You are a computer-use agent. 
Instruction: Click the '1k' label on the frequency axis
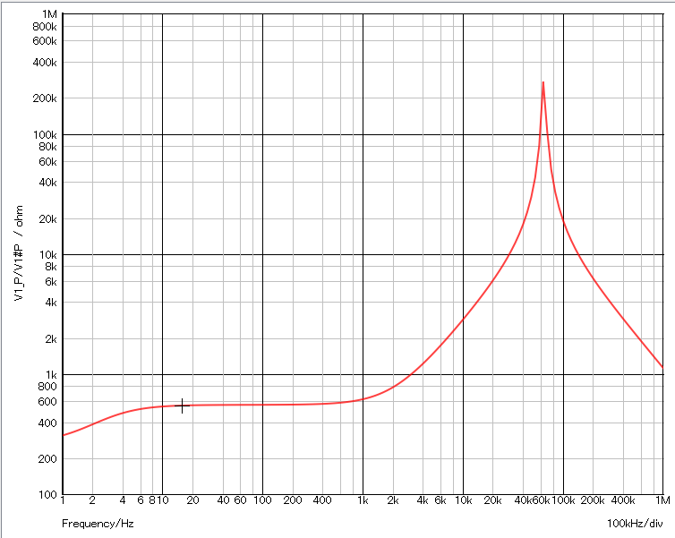point(363,500)
